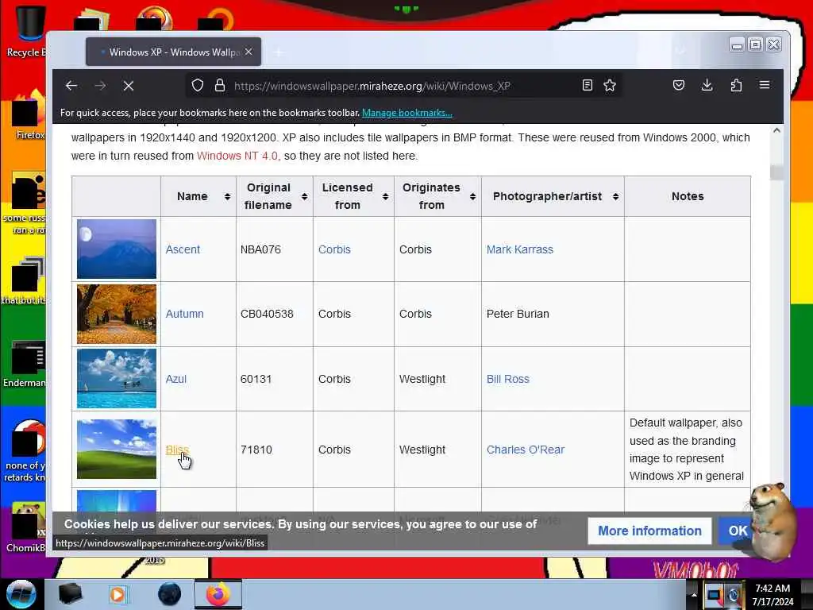Viewport: 813px width, 610px height.
Task: Click More information cookie button
Action: (x=649, y=531)
